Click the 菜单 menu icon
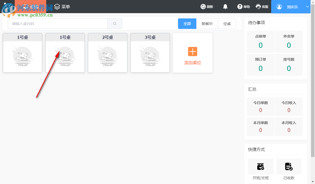The image size is (315, 184). [x=57, y=6]
